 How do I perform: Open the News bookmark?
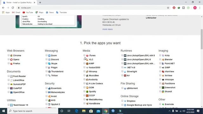(50, 12)
